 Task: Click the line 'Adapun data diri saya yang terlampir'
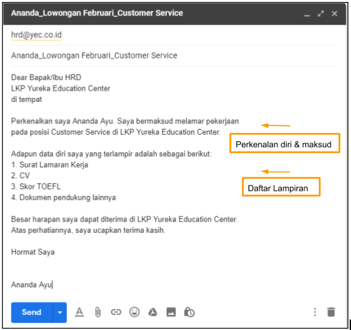[x=111, y=154]
